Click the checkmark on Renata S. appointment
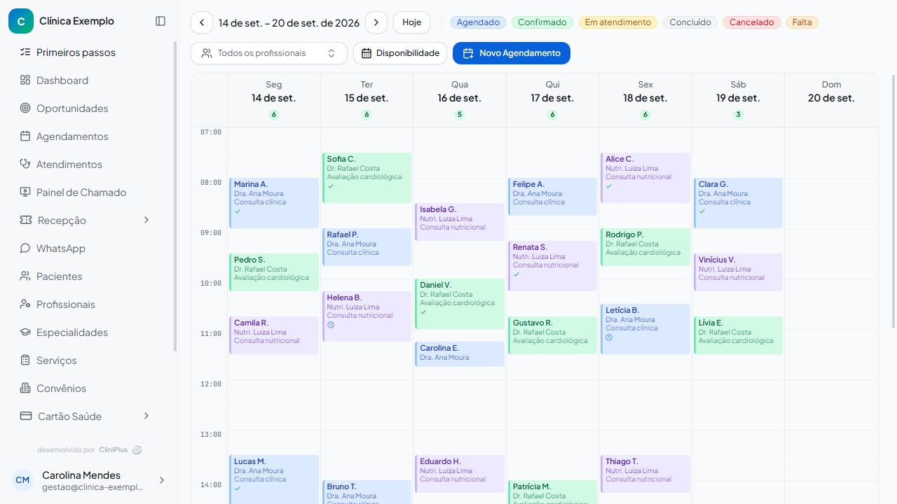 coord(516,274)
